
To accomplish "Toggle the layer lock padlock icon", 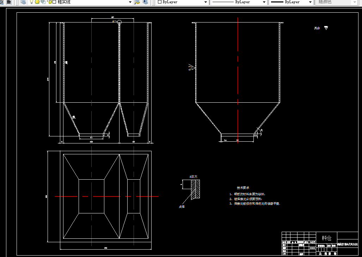I will (x=49, y=2).
